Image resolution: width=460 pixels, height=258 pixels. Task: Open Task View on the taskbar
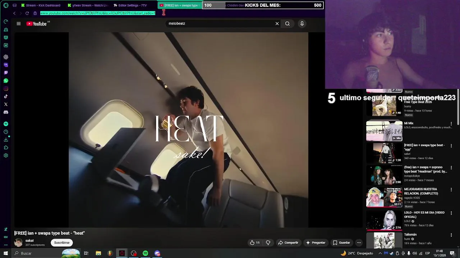coord(86,253)
